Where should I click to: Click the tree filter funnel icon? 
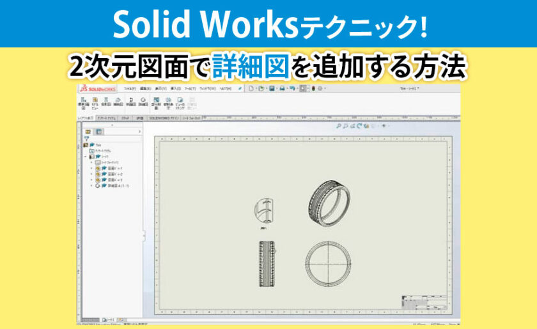coord(87,139)
